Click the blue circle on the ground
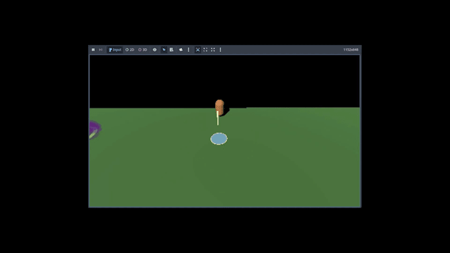Viewport: 450px width, 253px height. [x=219, y=139]
